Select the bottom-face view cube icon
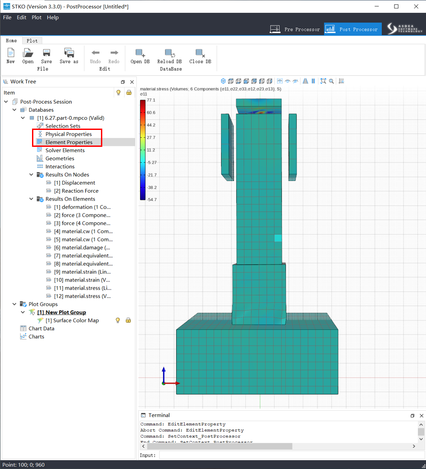The width and height of the screenshot is (426, 469). (238, 81)
